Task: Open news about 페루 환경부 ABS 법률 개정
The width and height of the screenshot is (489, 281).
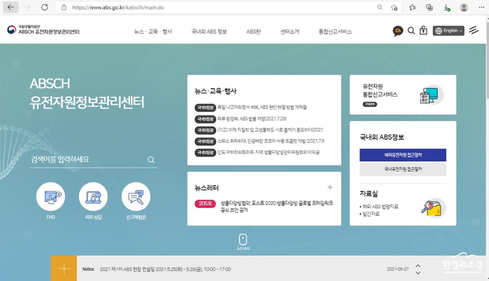Action: [x=252, y=119]
